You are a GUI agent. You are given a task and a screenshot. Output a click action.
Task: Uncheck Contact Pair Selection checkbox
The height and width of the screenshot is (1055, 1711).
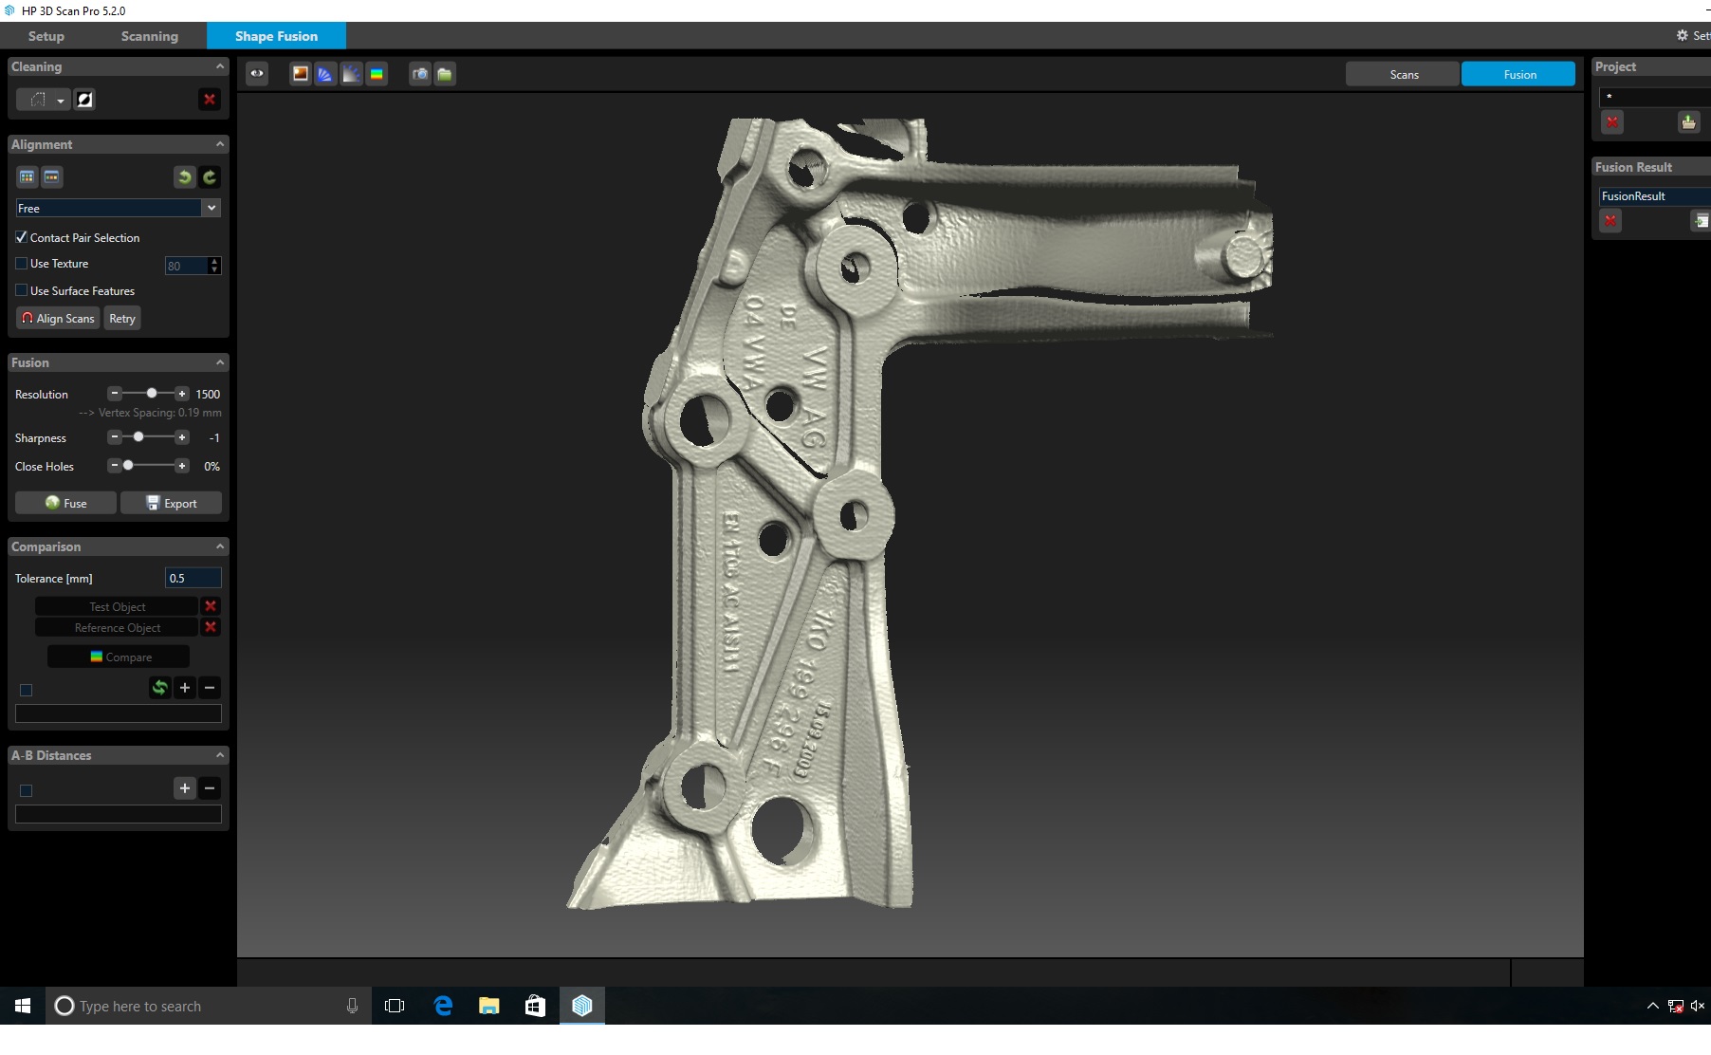pyautogui.click(x=21, y=237)
